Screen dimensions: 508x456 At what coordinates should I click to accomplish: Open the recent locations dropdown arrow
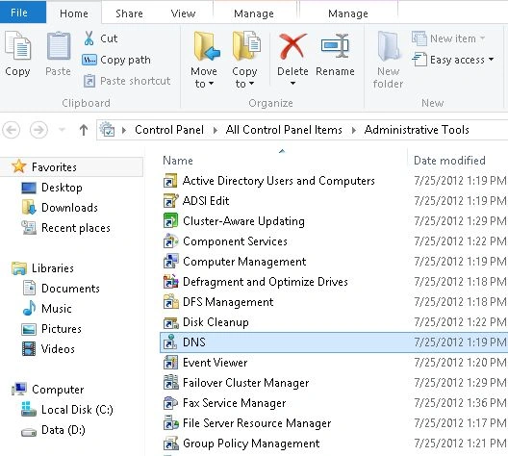click(x=62, y=130)
